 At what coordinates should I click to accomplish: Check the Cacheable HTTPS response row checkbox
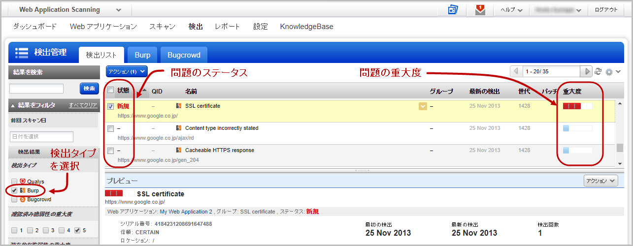pos(111,151)
